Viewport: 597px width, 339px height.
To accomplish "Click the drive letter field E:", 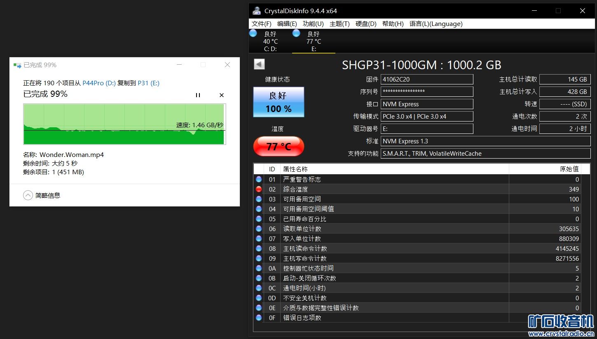I will [427, 129].
